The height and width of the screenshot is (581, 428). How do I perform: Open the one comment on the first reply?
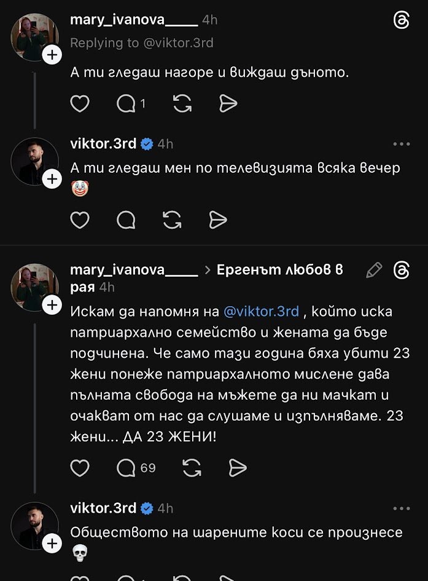[130, 104]
